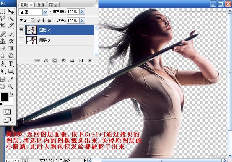Show 图层 0 via its visibility box
This screenshot has height=162, width=232.
click(21, 40)
